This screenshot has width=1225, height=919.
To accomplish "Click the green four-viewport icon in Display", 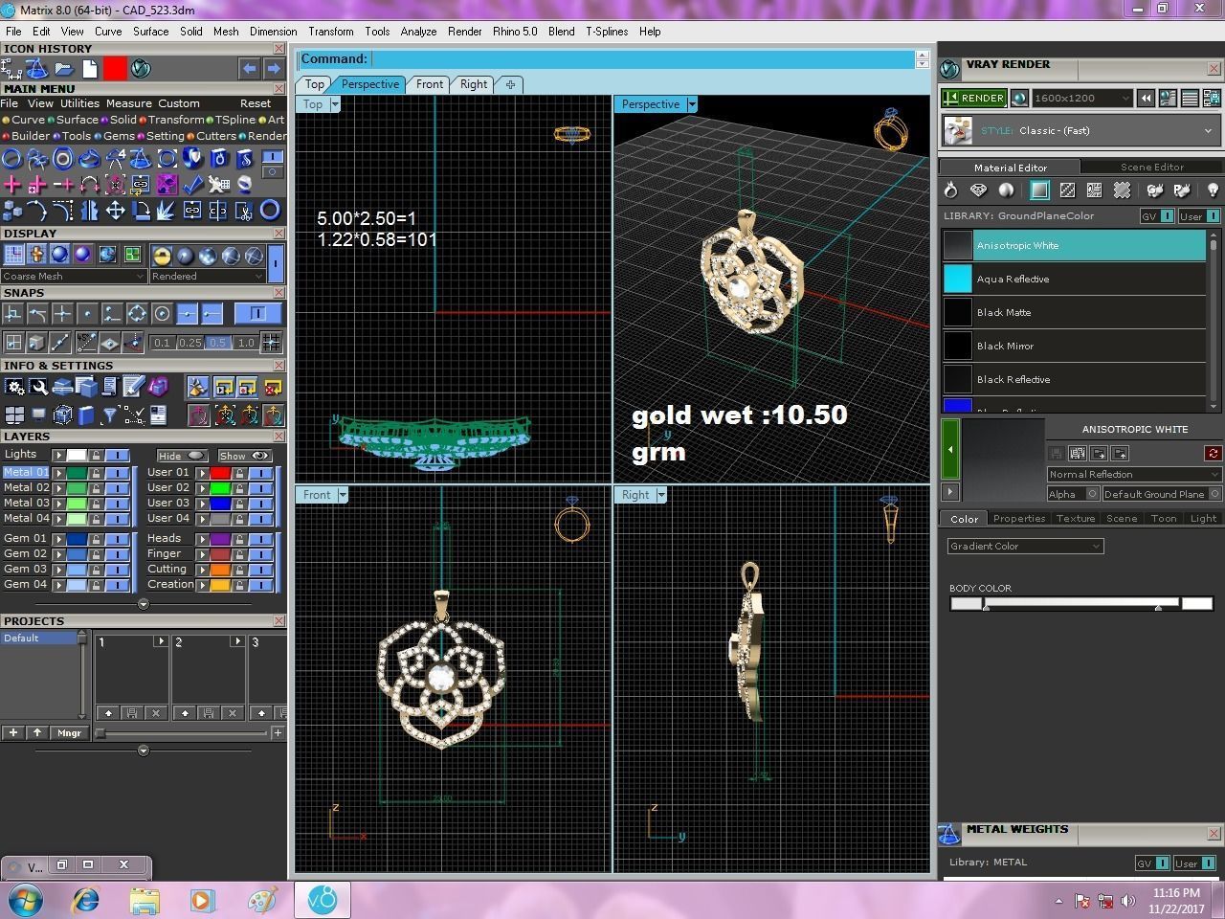I will [132, 255].
